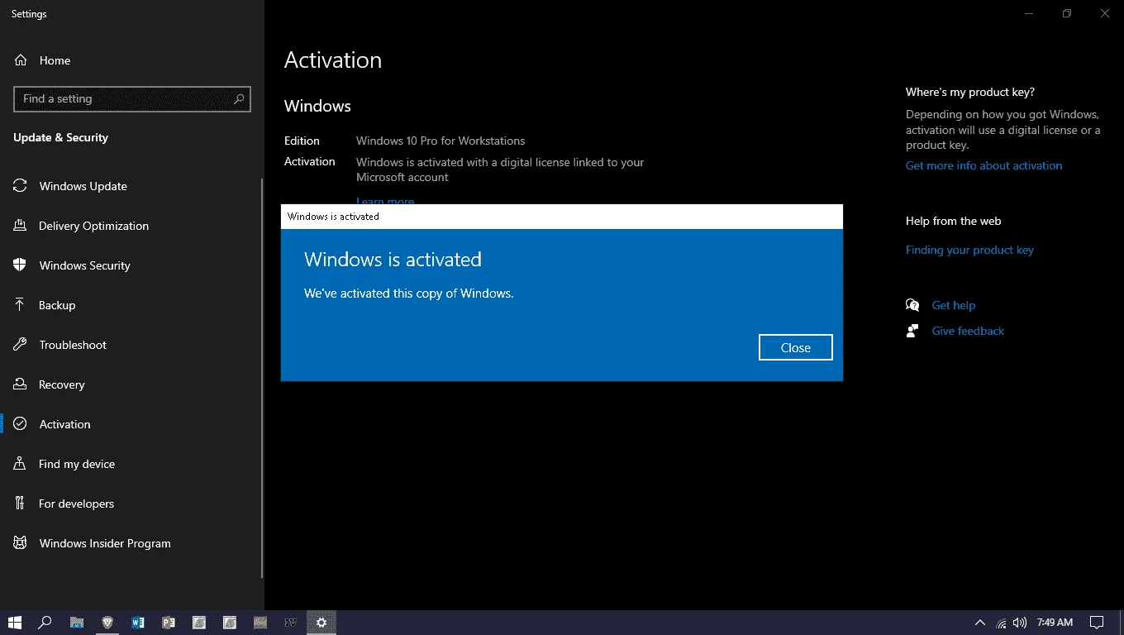Open Brave browser from the taskbar
1124x635 pixels.
click(107, 623)
